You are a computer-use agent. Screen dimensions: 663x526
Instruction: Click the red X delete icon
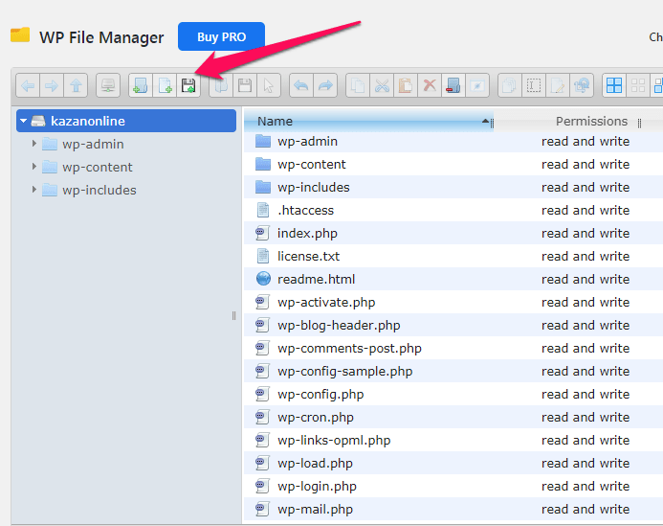tap(430, 86)
